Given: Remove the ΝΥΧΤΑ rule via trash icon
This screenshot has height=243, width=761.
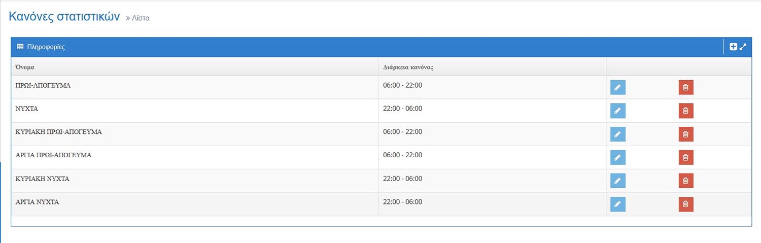Looking at the screenshot, I should pyautogui.click(x=686, y=111).
